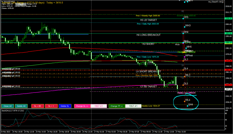
Task: Click the "Weekly Low 1934.27" label
Action: (x=151, y=106)
